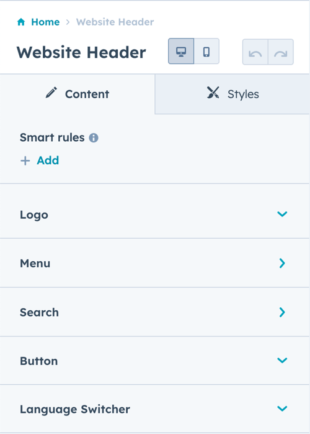Click the Language Switcher row label
Screen dimensions: 310x434
tap(75, 409)
